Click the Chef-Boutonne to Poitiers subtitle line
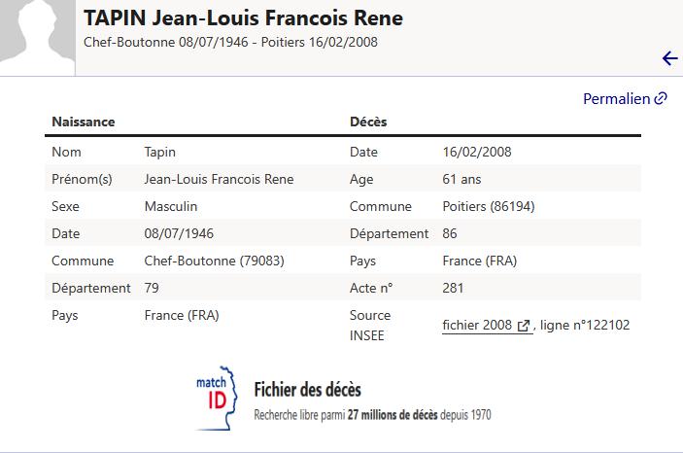683x453 pixels. tap(230, 42)
